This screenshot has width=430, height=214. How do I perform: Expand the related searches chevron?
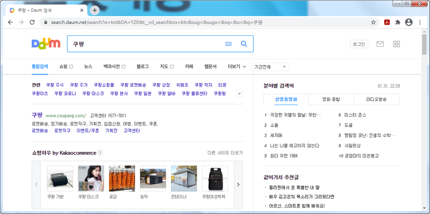click(239, 94)
